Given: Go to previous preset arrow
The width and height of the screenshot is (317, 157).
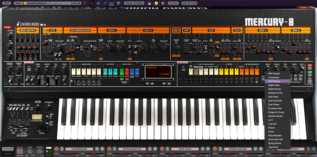Looking at the screenshot, I should tap(74, 3).
